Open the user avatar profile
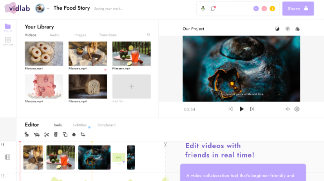 coord(40,9)
